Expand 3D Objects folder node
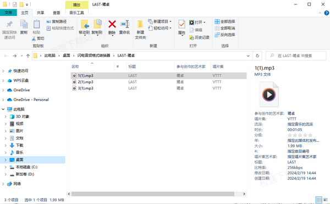Screen dimensions: 330x204 [5, 117]
